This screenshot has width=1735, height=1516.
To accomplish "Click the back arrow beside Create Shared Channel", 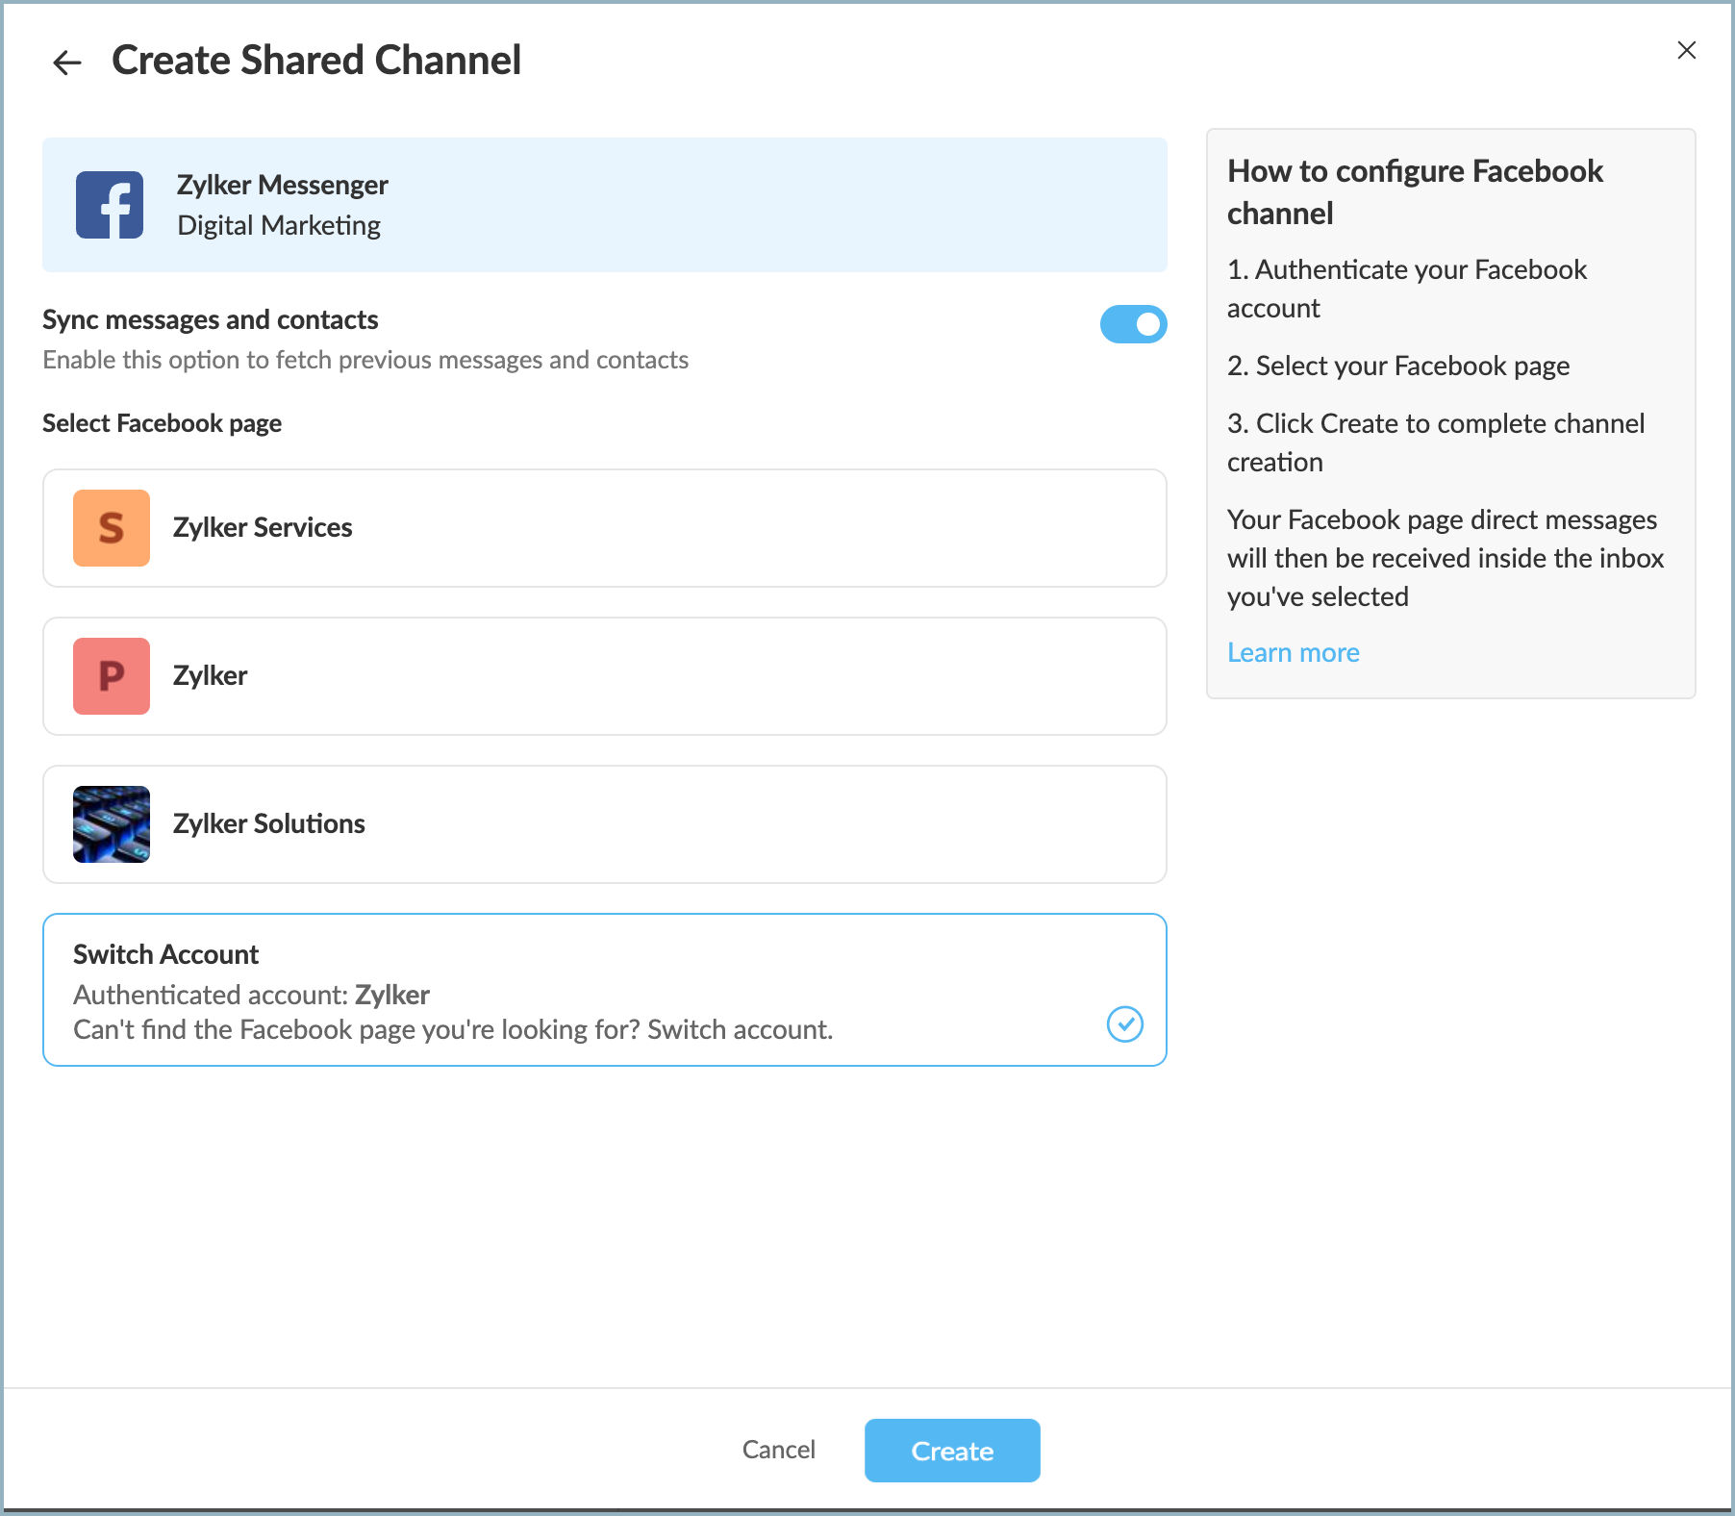I will (66, 63).
